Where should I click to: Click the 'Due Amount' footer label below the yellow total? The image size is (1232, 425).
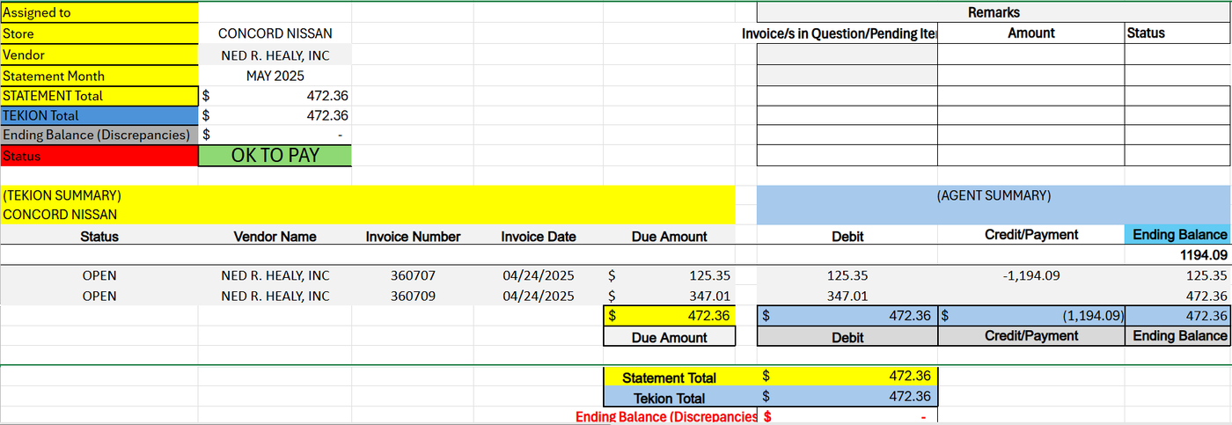pyautogui.click(x=669, y=337)
